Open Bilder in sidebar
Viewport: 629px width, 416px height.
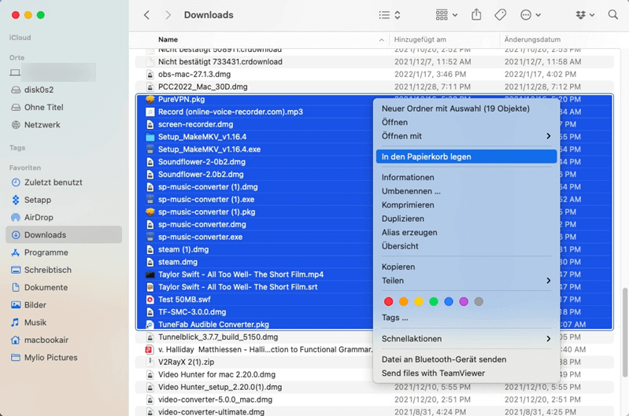click(x=35, y=305)
